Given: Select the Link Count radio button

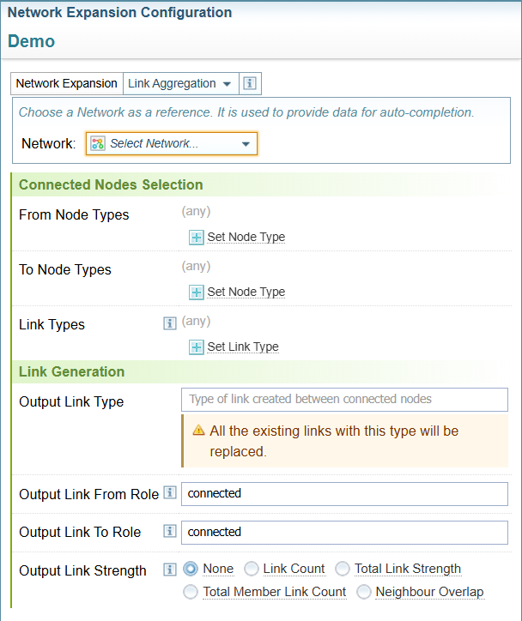Looking at the screenshot, I should pos(252,569).
